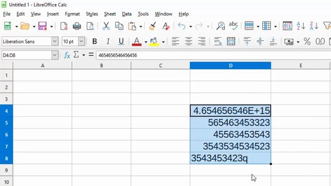
Task: Click the Paste clipboard icon
Action: click(x=132, y=26)
